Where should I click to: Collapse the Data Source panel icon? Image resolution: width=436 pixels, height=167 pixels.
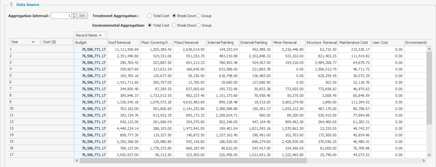[12, 5]
